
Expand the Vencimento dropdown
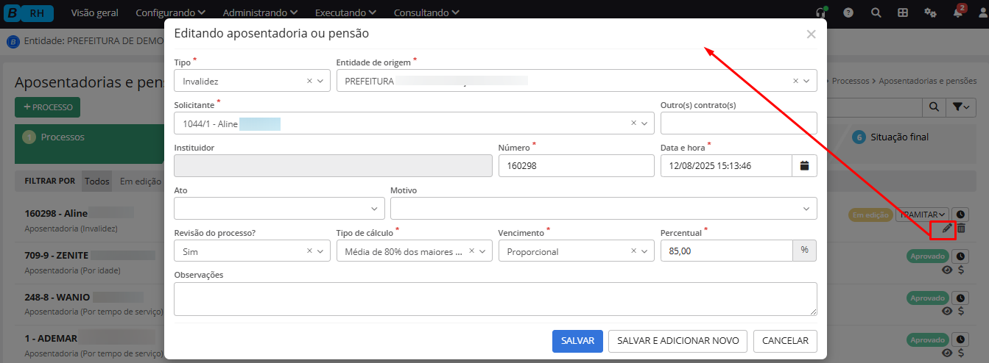(644, 251)
